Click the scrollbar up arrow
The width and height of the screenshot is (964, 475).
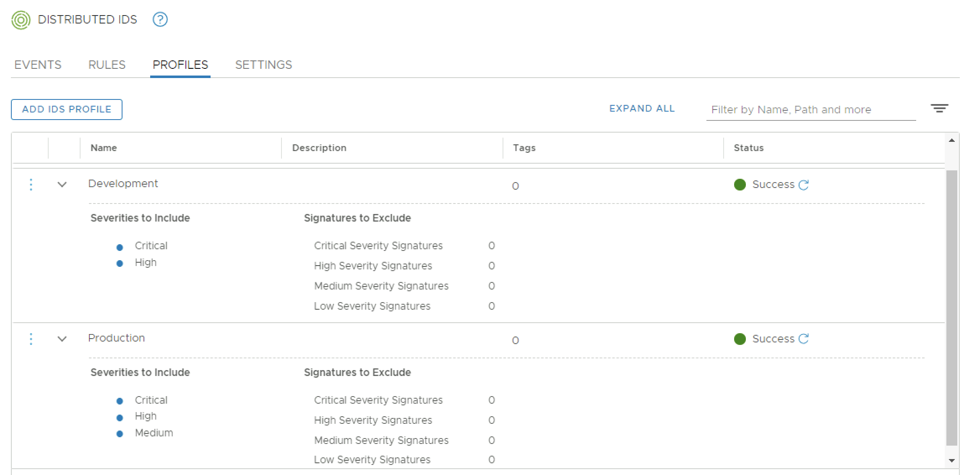951,141
